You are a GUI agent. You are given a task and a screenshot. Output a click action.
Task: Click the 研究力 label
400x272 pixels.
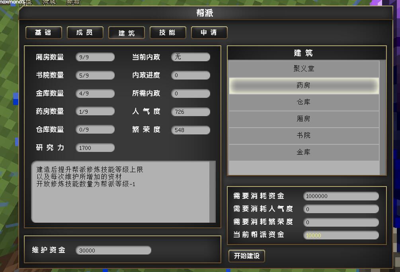(50, 148)
